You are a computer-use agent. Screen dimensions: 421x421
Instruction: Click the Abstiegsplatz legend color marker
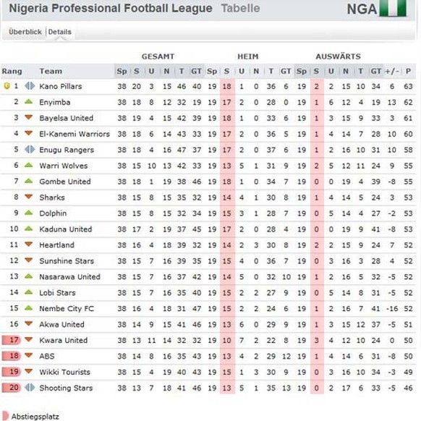5,416
